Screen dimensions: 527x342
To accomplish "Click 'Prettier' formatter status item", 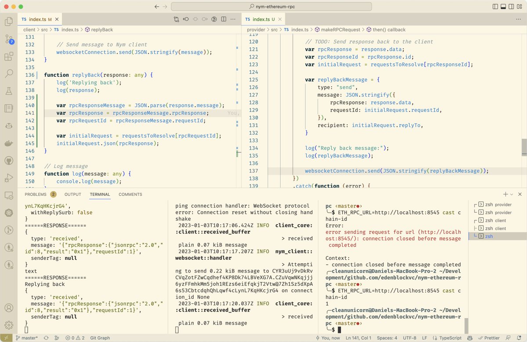I will coord(489,338).
